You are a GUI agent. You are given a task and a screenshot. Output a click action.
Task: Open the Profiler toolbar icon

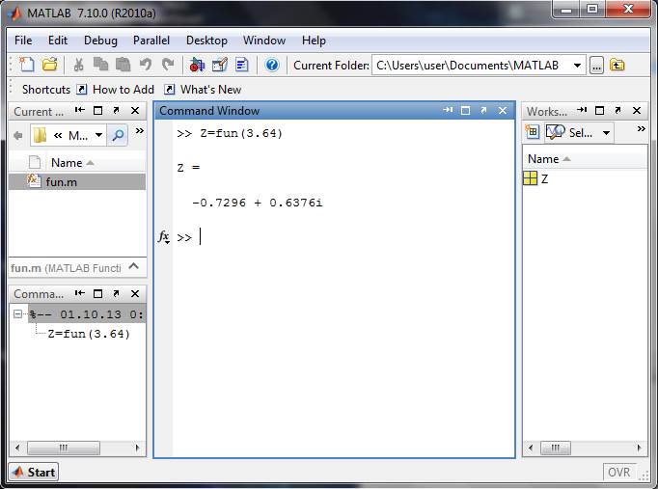242,65
